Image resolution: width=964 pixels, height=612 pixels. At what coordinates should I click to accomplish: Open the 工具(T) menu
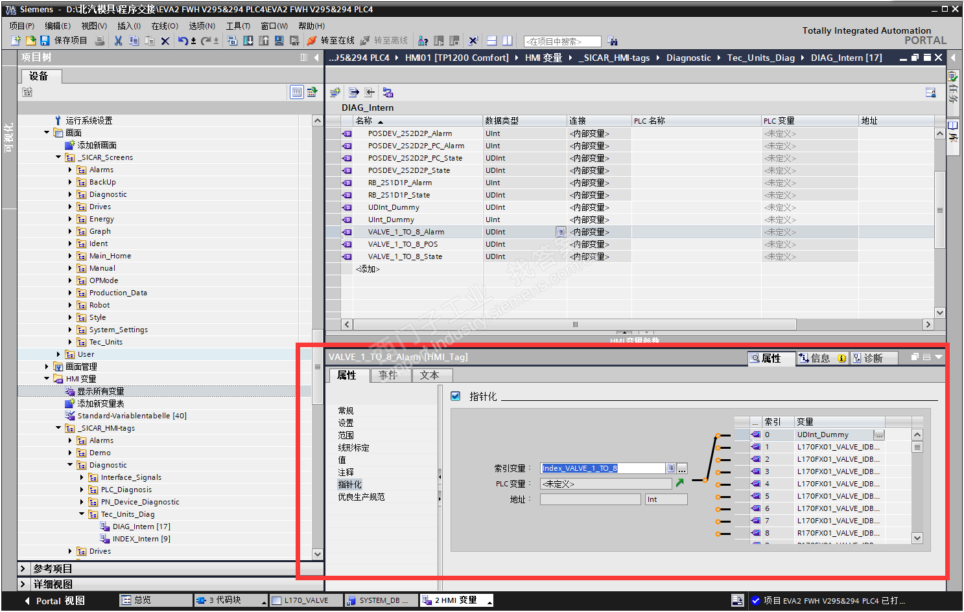pyautogui.click(x=238, y=26)
